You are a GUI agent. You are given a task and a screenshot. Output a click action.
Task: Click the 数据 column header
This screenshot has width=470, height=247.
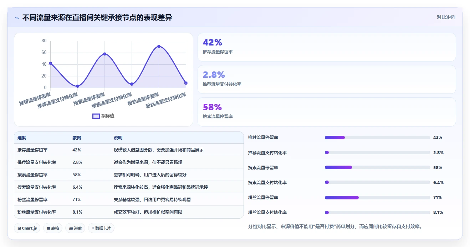77,138
